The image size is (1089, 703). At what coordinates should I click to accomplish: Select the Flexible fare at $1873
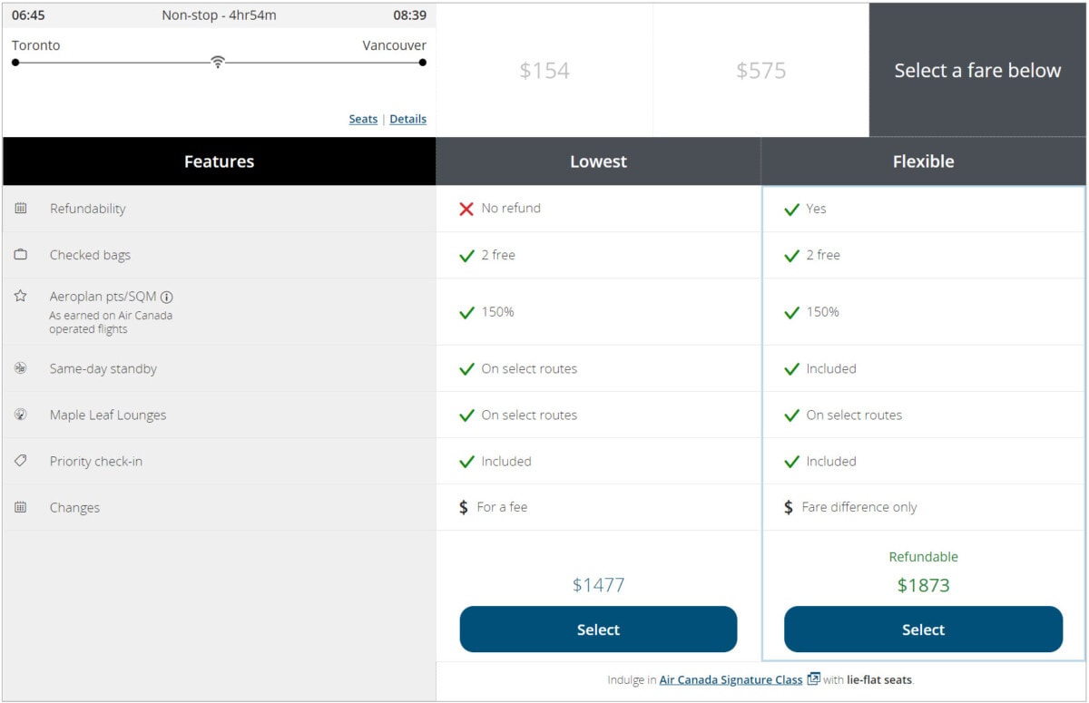pos(923,630)
